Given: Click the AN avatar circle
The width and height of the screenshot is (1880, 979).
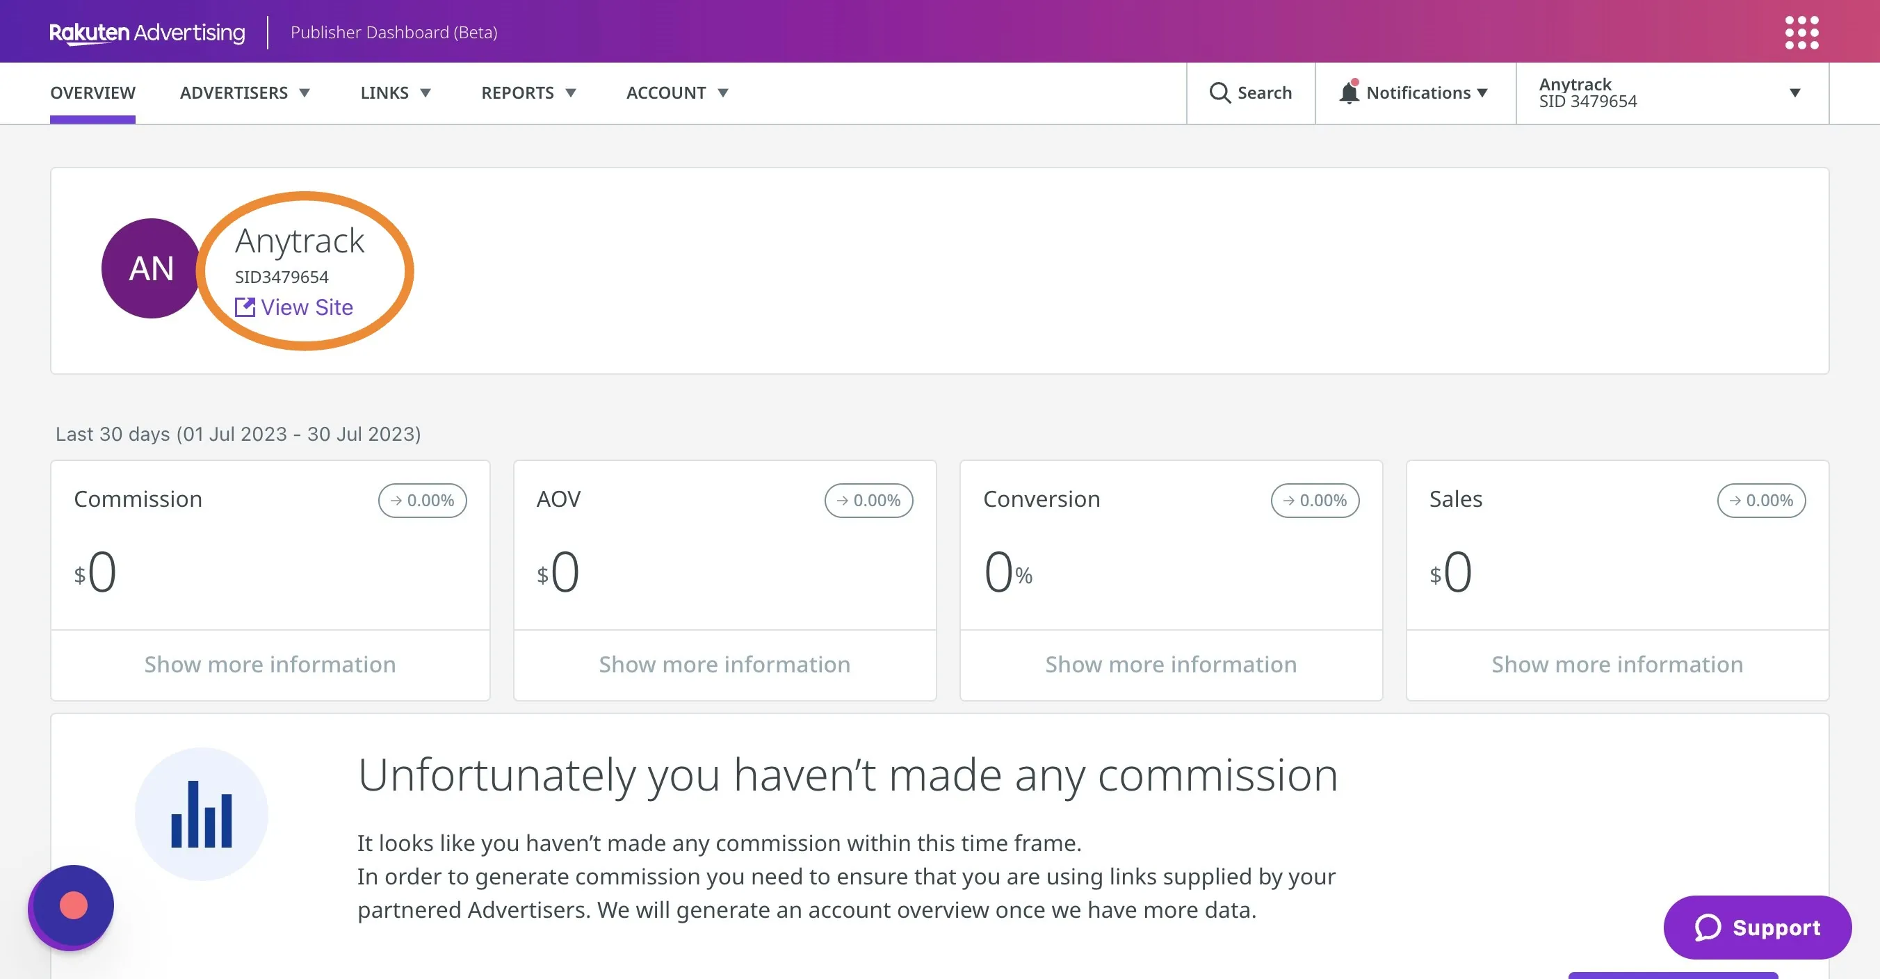Looking at the screenshot, I should click(x=151, y=268).
